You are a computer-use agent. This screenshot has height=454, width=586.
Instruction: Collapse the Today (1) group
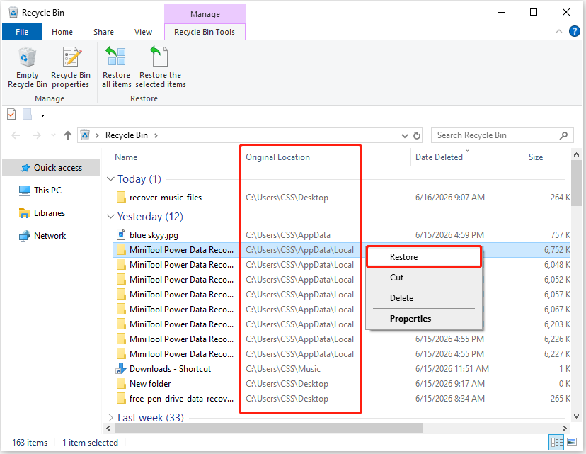click(110, 179)
